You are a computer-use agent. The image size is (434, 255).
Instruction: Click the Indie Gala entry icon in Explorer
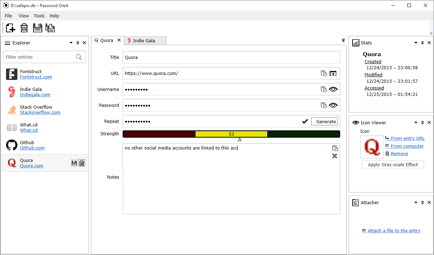12,92
